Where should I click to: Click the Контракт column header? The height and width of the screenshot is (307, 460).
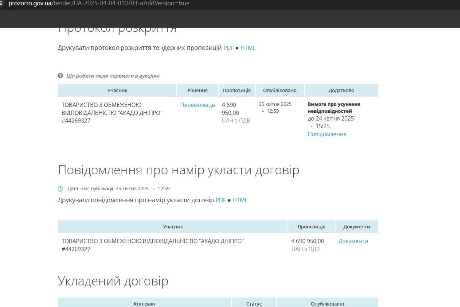click(x=145, y=303)
